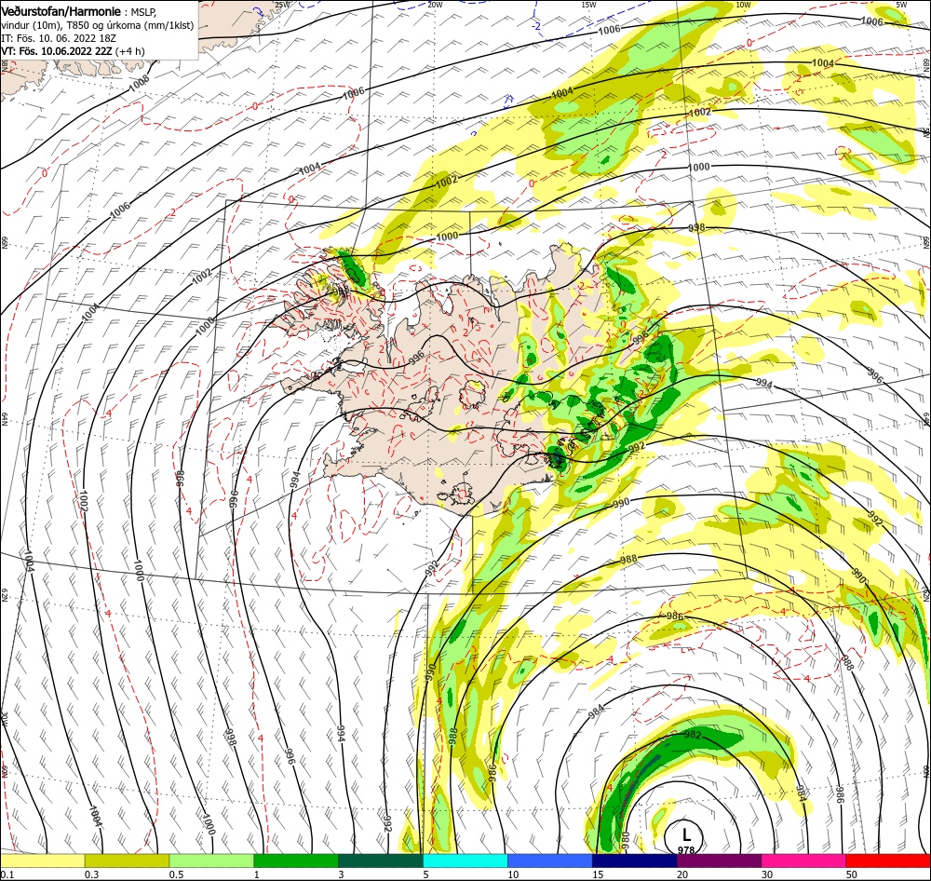Select the green 1–3 mm legend swatch
Screen dimensions: 931x881
[x=296, y=861]
